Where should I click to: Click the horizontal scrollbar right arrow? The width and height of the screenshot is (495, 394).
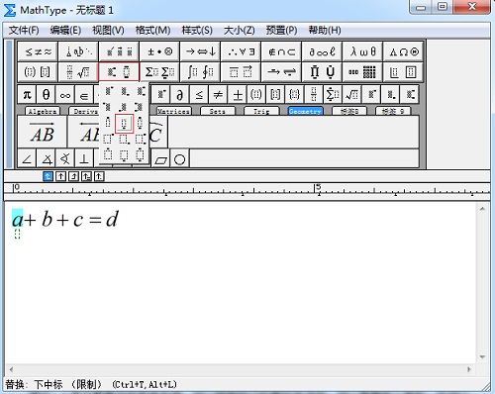[x=469, y=369]
